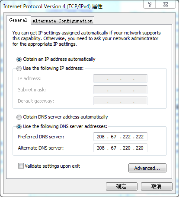Image resolution: width=179 pixels, height=197 pixels.
Task: Click the disabled IP address field
Action: tap(120, 78)
